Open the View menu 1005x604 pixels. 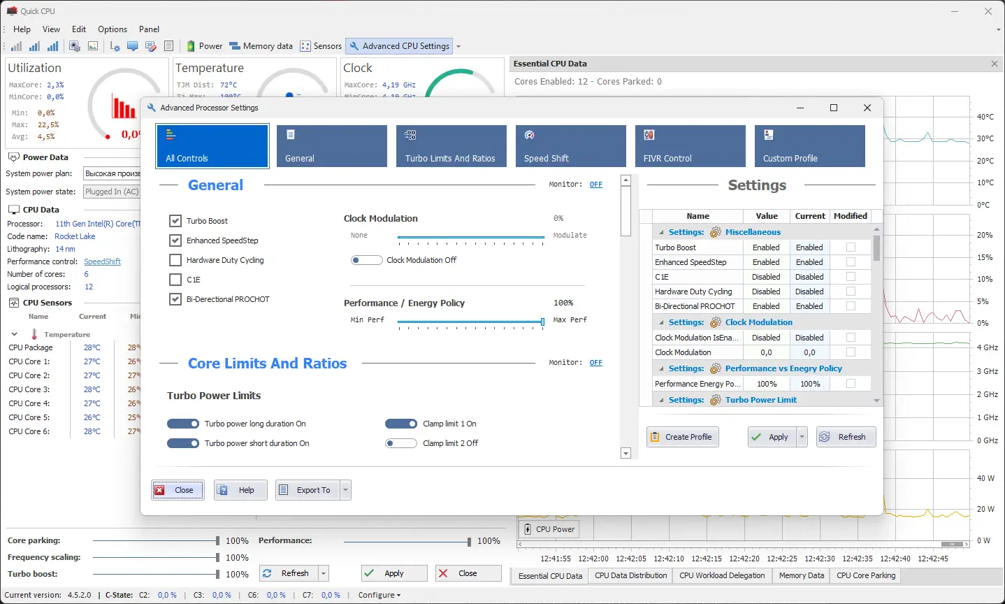(52, 29)
